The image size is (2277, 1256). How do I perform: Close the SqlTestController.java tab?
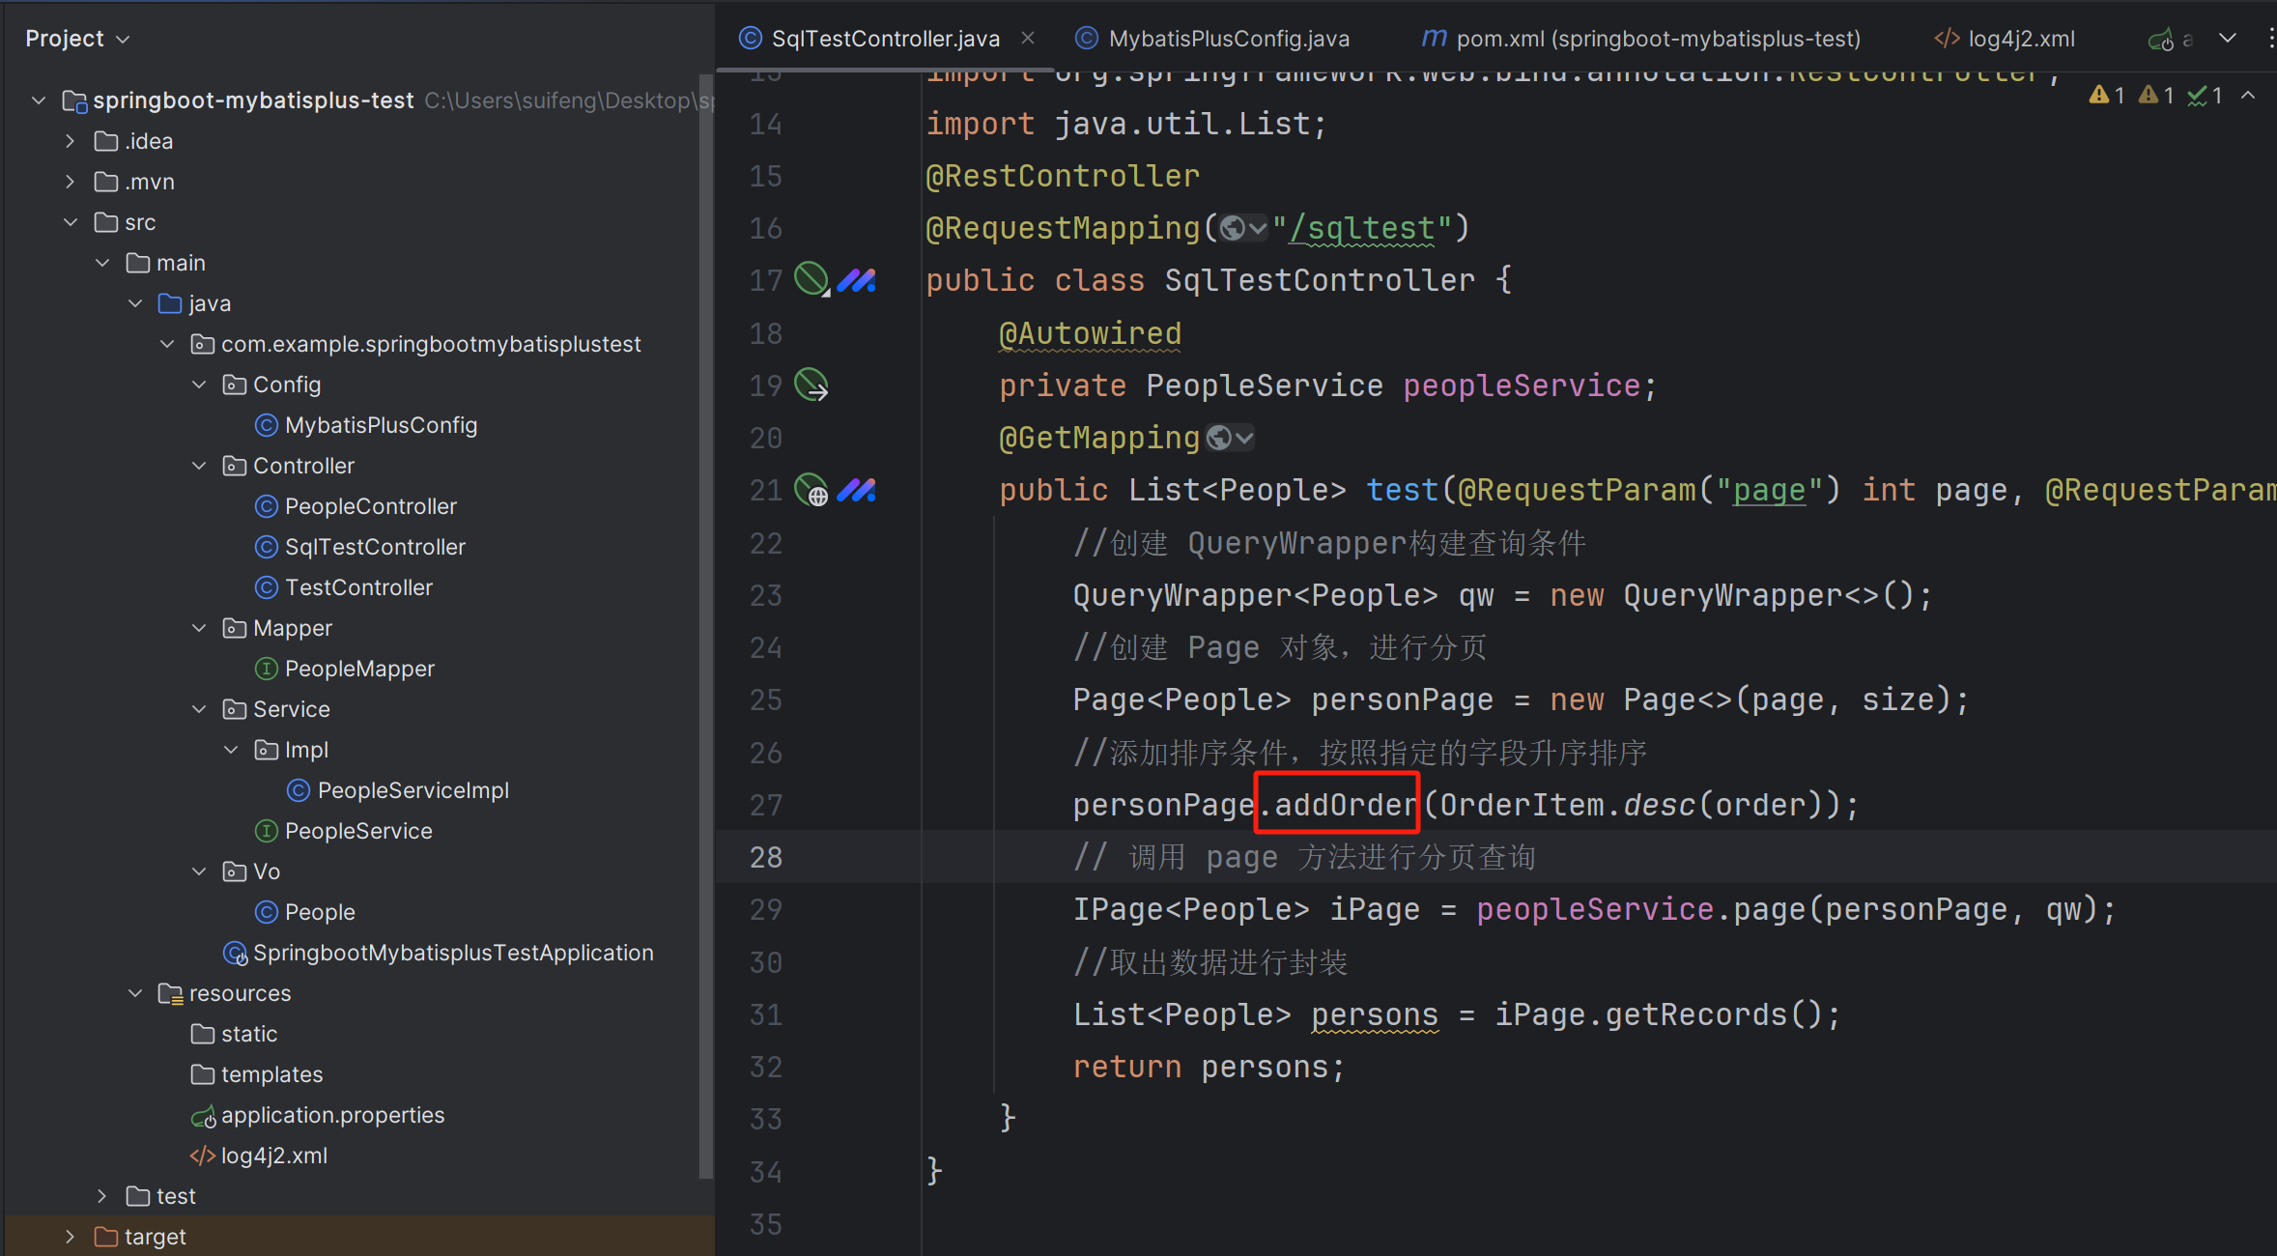1028,38
